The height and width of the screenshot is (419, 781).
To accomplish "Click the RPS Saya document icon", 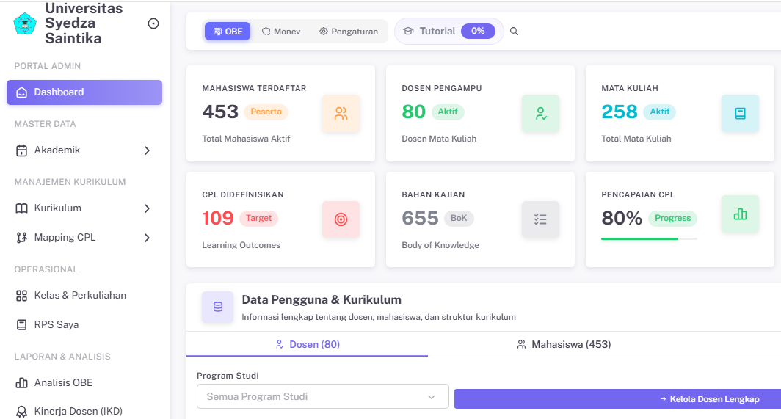I will click(21, 325).
